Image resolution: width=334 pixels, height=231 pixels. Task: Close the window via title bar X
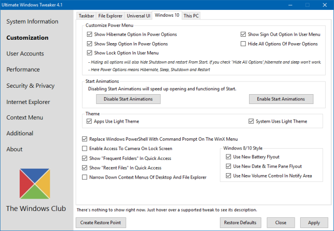pyautogui.click(x=325, y=5)
